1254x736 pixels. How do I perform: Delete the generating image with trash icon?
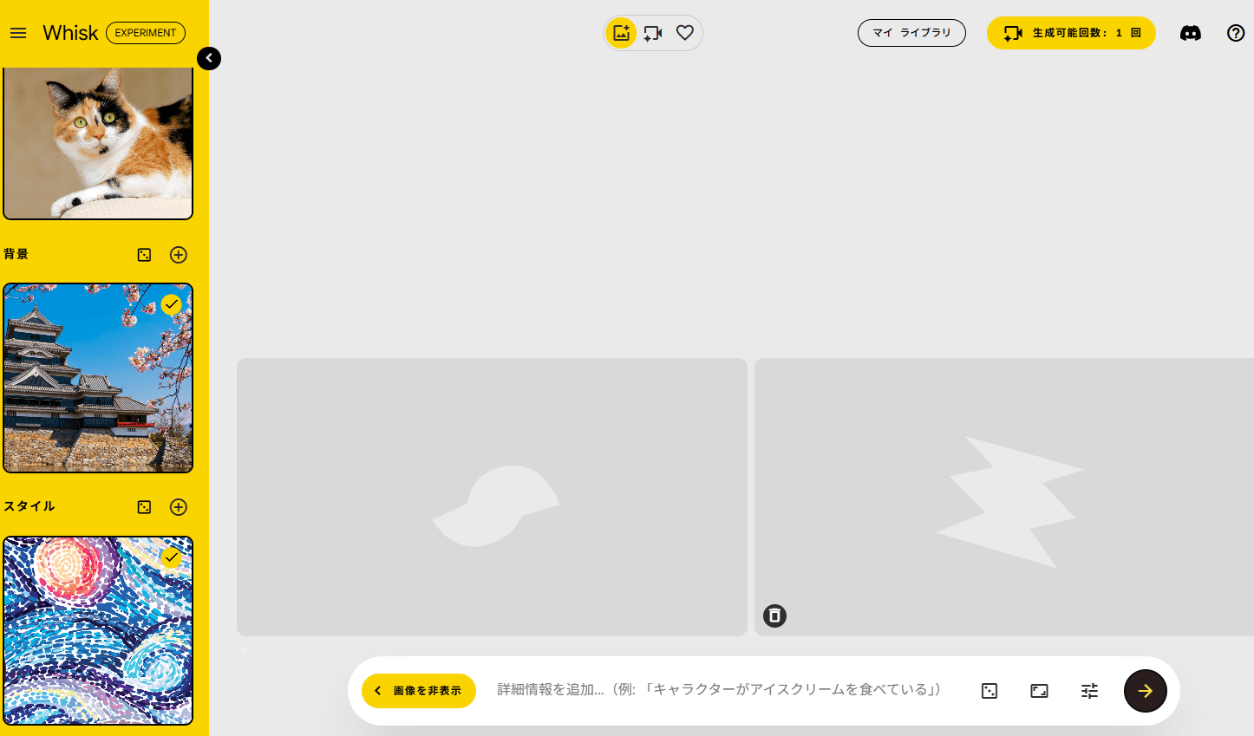point(774,616)
